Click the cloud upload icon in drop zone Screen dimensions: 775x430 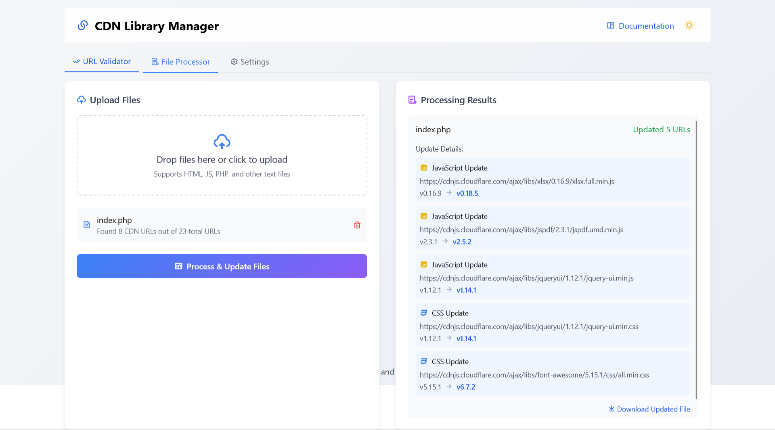(222, 142)
